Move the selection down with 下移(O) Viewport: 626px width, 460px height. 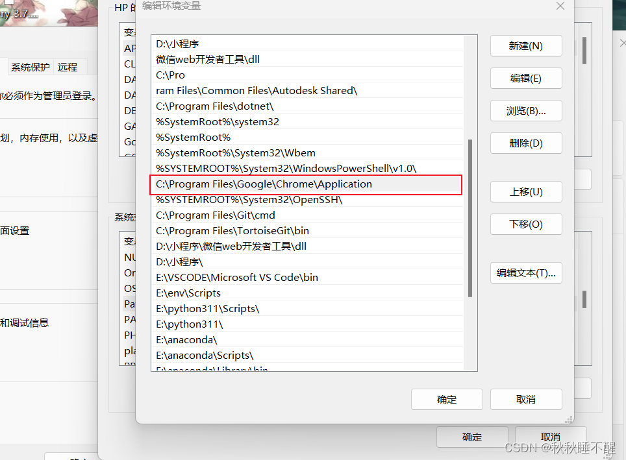526,224
